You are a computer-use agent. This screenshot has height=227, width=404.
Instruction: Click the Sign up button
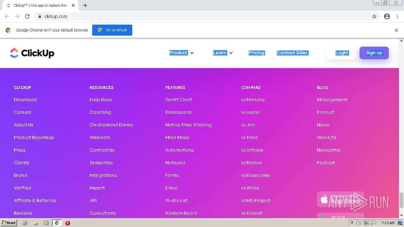tap(374, 53)
